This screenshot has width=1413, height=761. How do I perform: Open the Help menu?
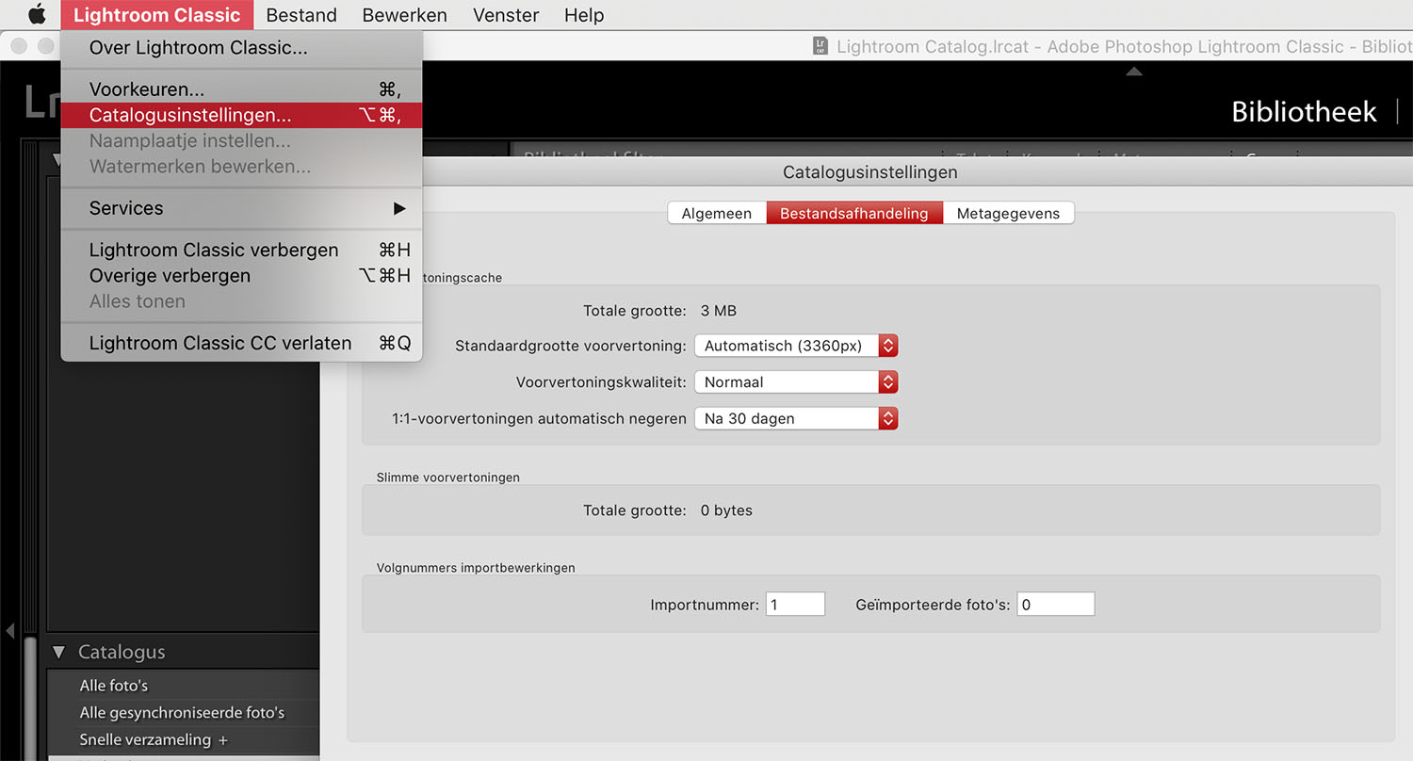coord(584,15)
